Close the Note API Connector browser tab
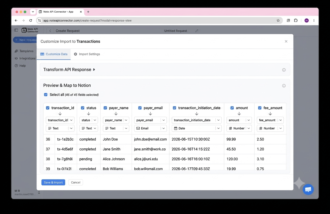The height and width of the screenshot is (214, 330). pyautogui.click(x=81, y=12)
